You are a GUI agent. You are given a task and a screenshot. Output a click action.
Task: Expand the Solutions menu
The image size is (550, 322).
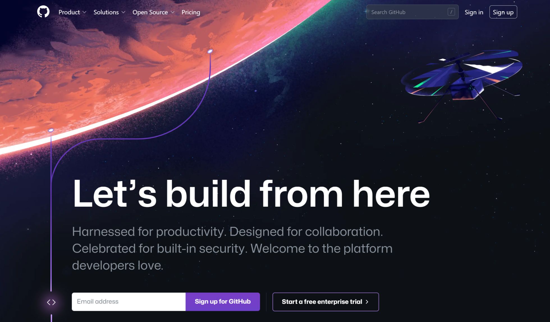pyautogui.click(x=109, y=12)
